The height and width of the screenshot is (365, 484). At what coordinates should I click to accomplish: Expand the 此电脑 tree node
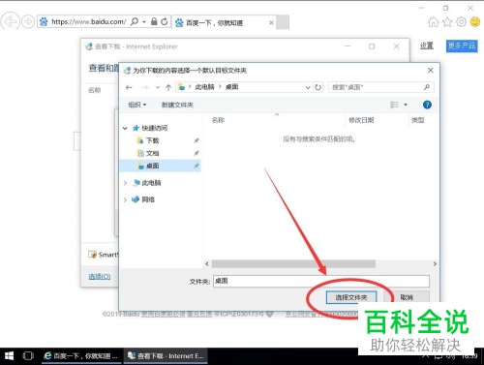click(x=125, y=183)
